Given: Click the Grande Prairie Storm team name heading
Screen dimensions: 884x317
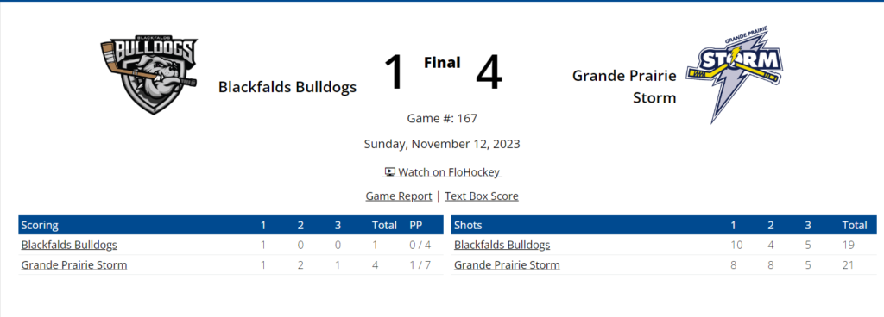Looking at the screenshot, I should (624, 86).
